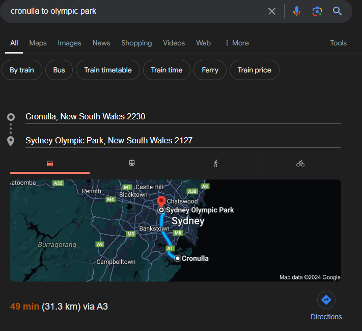Click the Bankstown label on the map
This screenshot has width=362, height=331.
(x=154, y=228)
